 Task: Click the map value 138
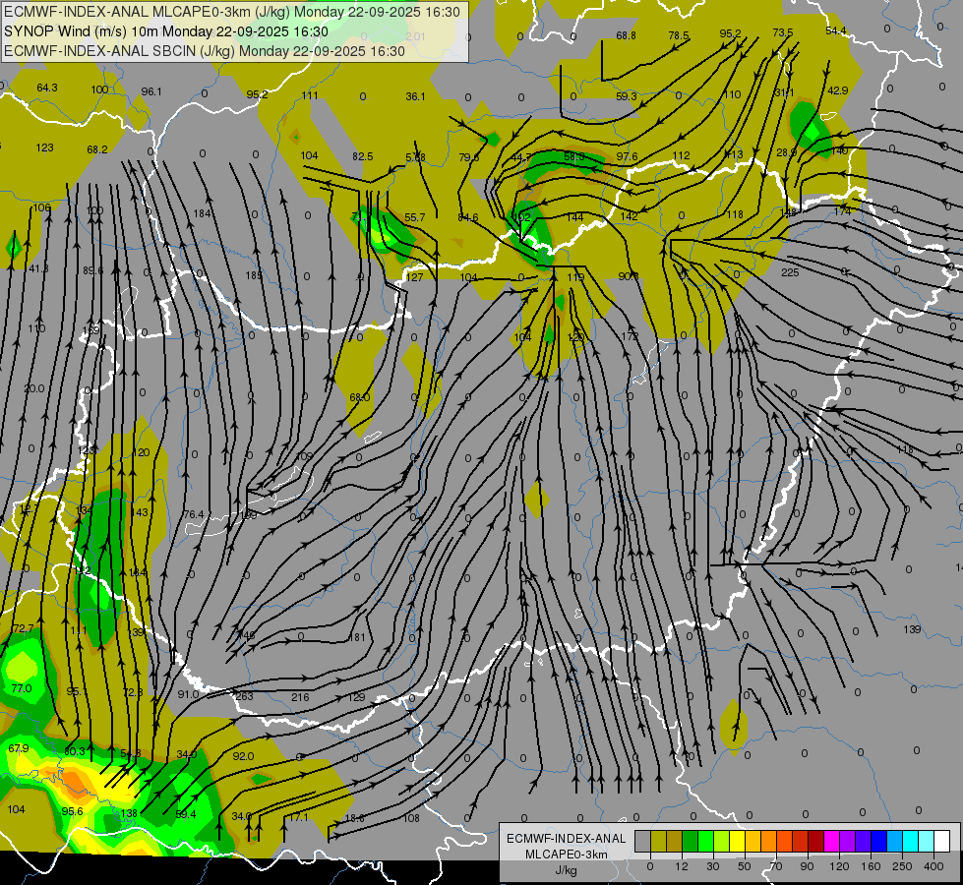(x=128, y=813)
